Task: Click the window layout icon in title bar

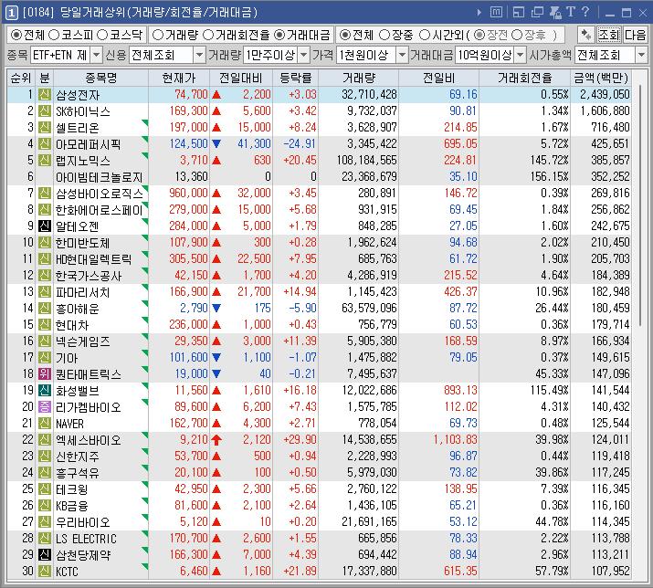Action: [519, 12]
